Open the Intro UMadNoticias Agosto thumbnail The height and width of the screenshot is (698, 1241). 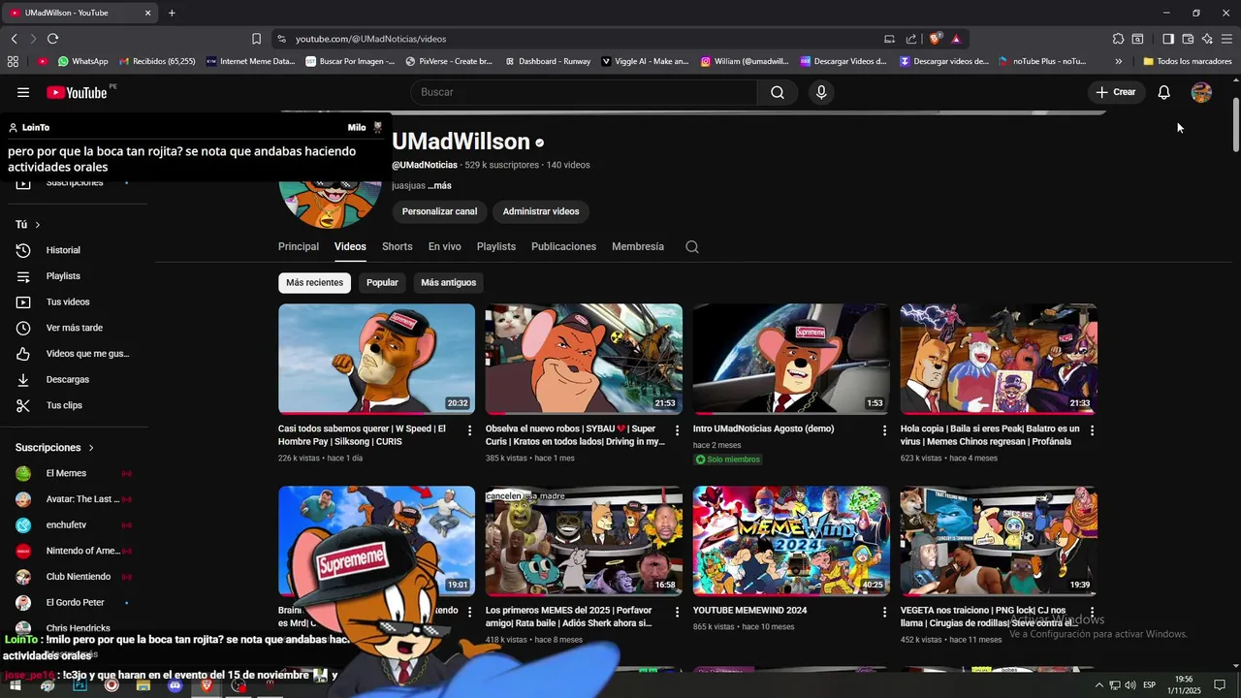point(791,359)
